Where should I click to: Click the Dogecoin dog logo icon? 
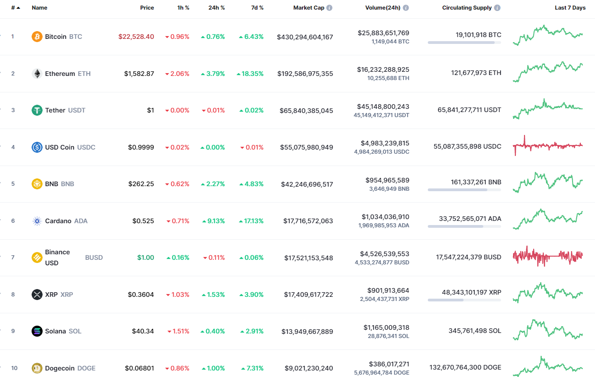click(37, 368)
